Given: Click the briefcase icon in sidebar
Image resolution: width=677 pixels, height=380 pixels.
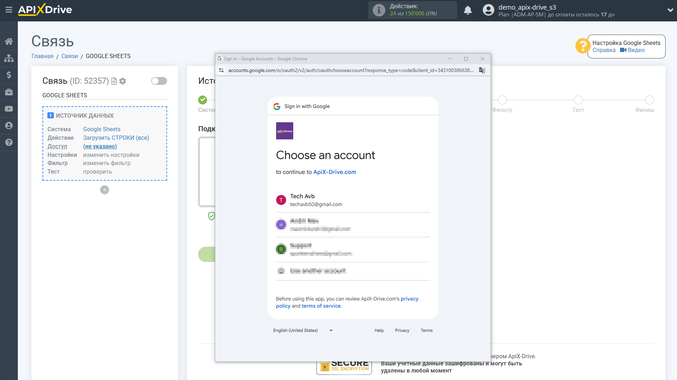Looking at the screenshot, I should pyautogui.click(x=9, y=92).
